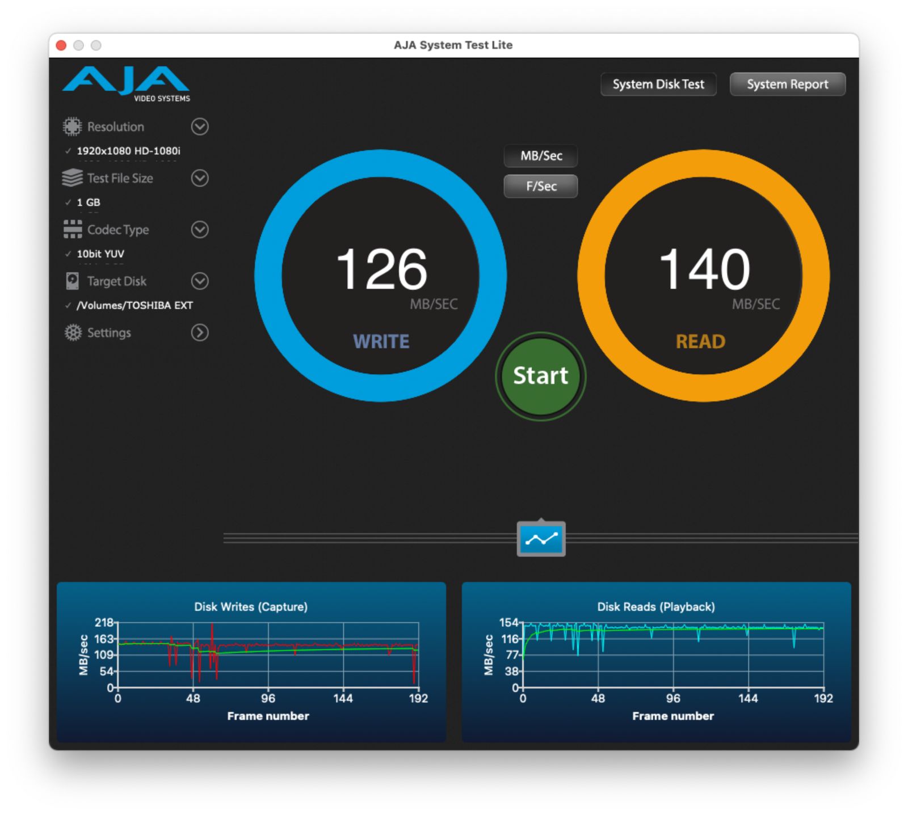Click the 140 MB/SEC read speed value
908x815 pixels.
[704, 269]
